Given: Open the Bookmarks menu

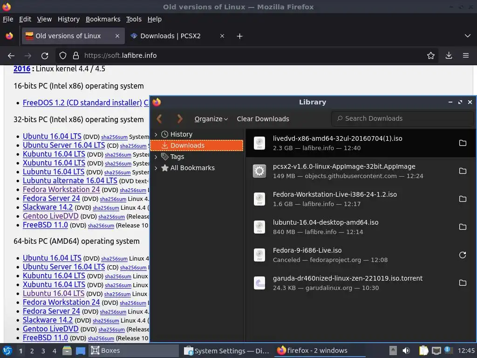Looking at the screenshot, I should [x=103, y=19].
